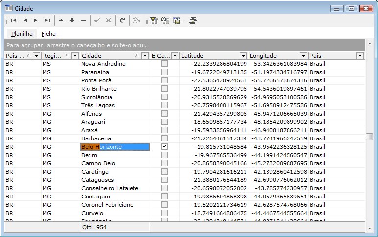Check capital checkbox for Paranaíba
378x237 pixels.
click(164, 72)
